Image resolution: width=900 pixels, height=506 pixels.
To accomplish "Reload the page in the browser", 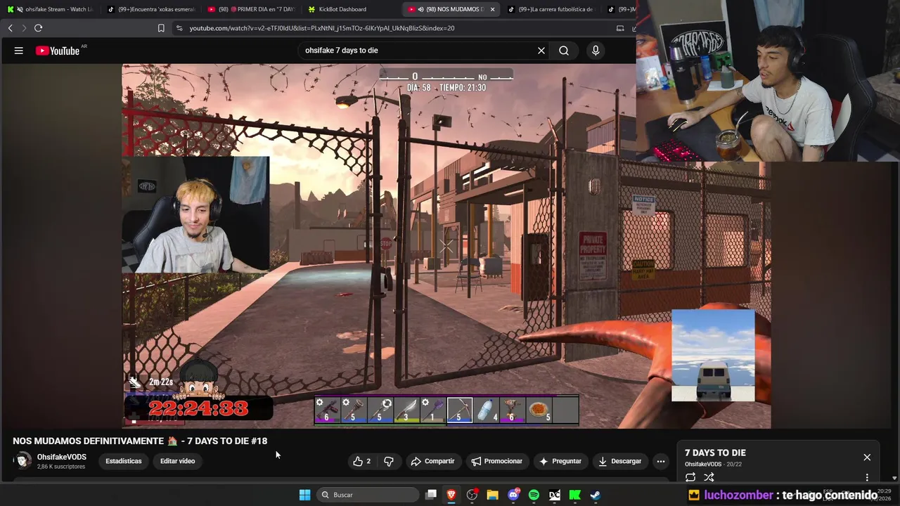I will [38, 28].
